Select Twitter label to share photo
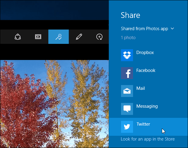 [143, 124]
